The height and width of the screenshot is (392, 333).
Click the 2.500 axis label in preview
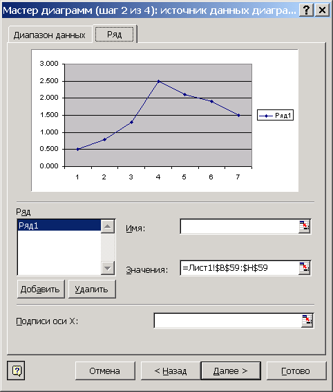(x=49, y=81)
